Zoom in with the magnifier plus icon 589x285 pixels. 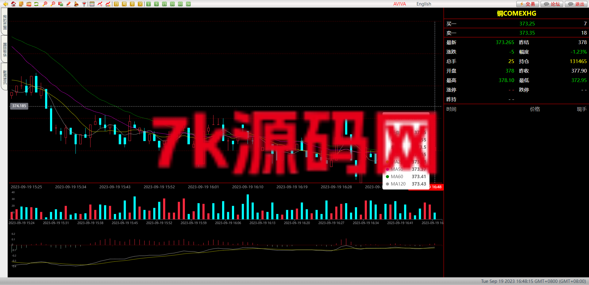click(x=45, y=4)
